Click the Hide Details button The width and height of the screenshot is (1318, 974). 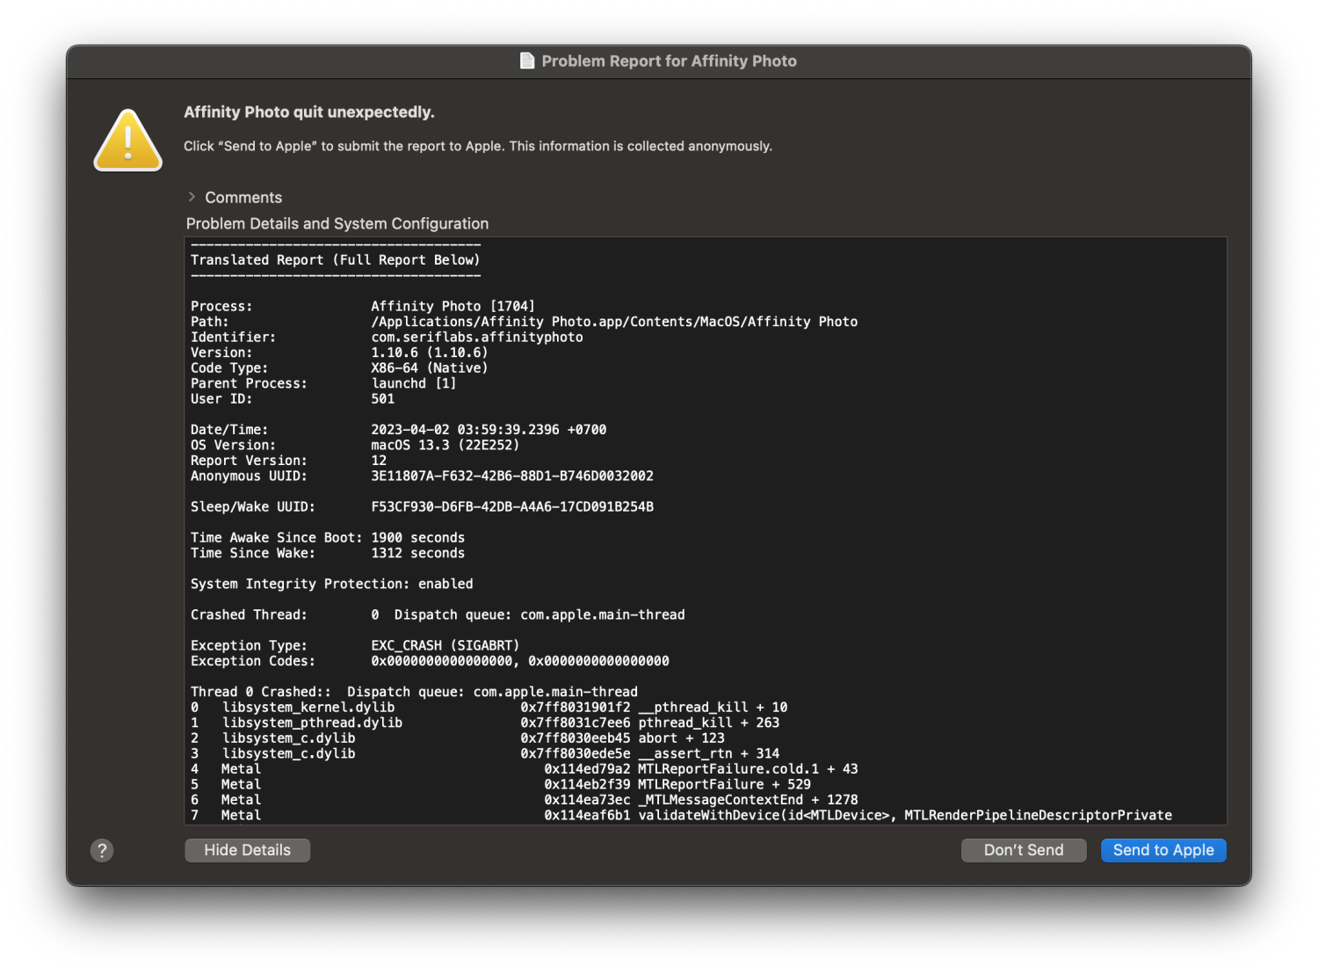pyautogui.click(x=247, y=850)
